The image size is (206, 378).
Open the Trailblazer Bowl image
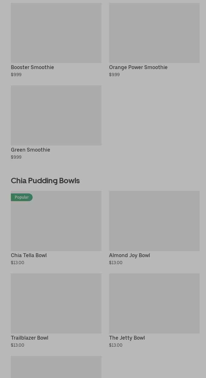pos(56,303)
